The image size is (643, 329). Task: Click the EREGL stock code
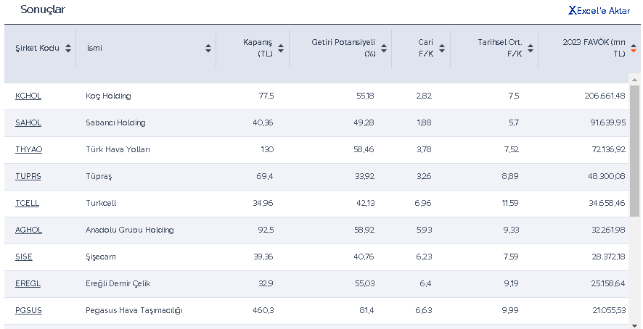coord(28,283)
